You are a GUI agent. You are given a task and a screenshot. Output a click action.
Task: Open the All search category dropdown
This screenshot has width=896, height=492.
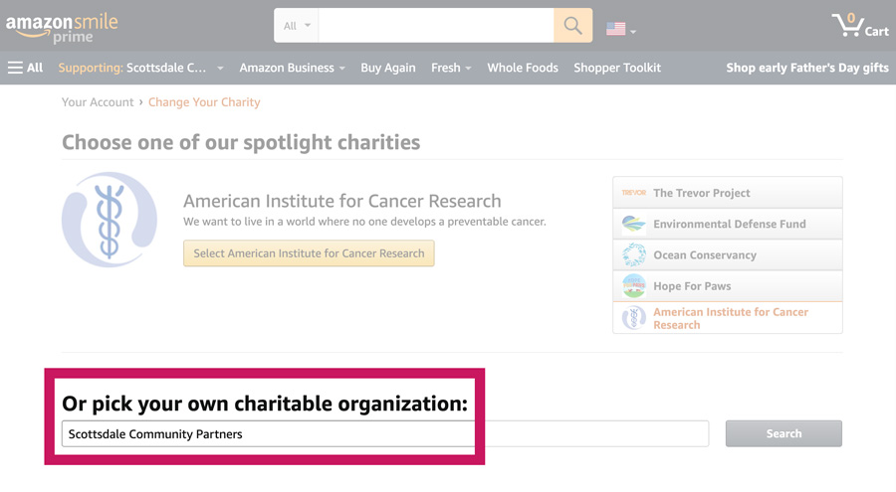click(297, 26)
